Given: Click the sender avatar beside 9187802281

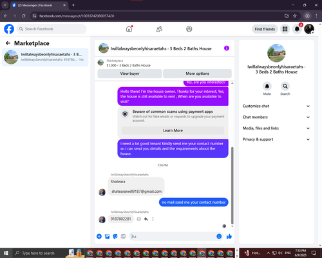Looking at the screenshot, I should (x=102, y=219).
